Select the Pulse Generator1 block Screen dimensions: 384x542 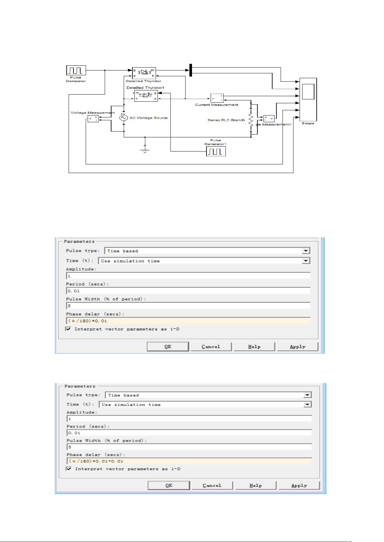(x=216, y=151)
